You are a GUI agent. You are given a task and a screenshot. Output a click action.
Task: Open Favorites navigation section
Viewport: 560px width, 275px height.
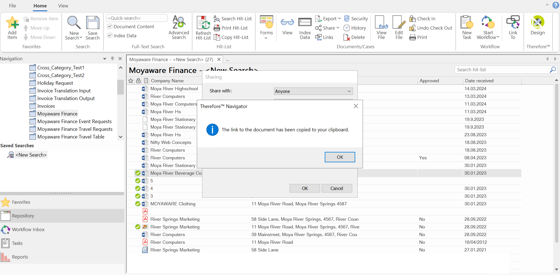pyautogui.click(x=62, y=202)
